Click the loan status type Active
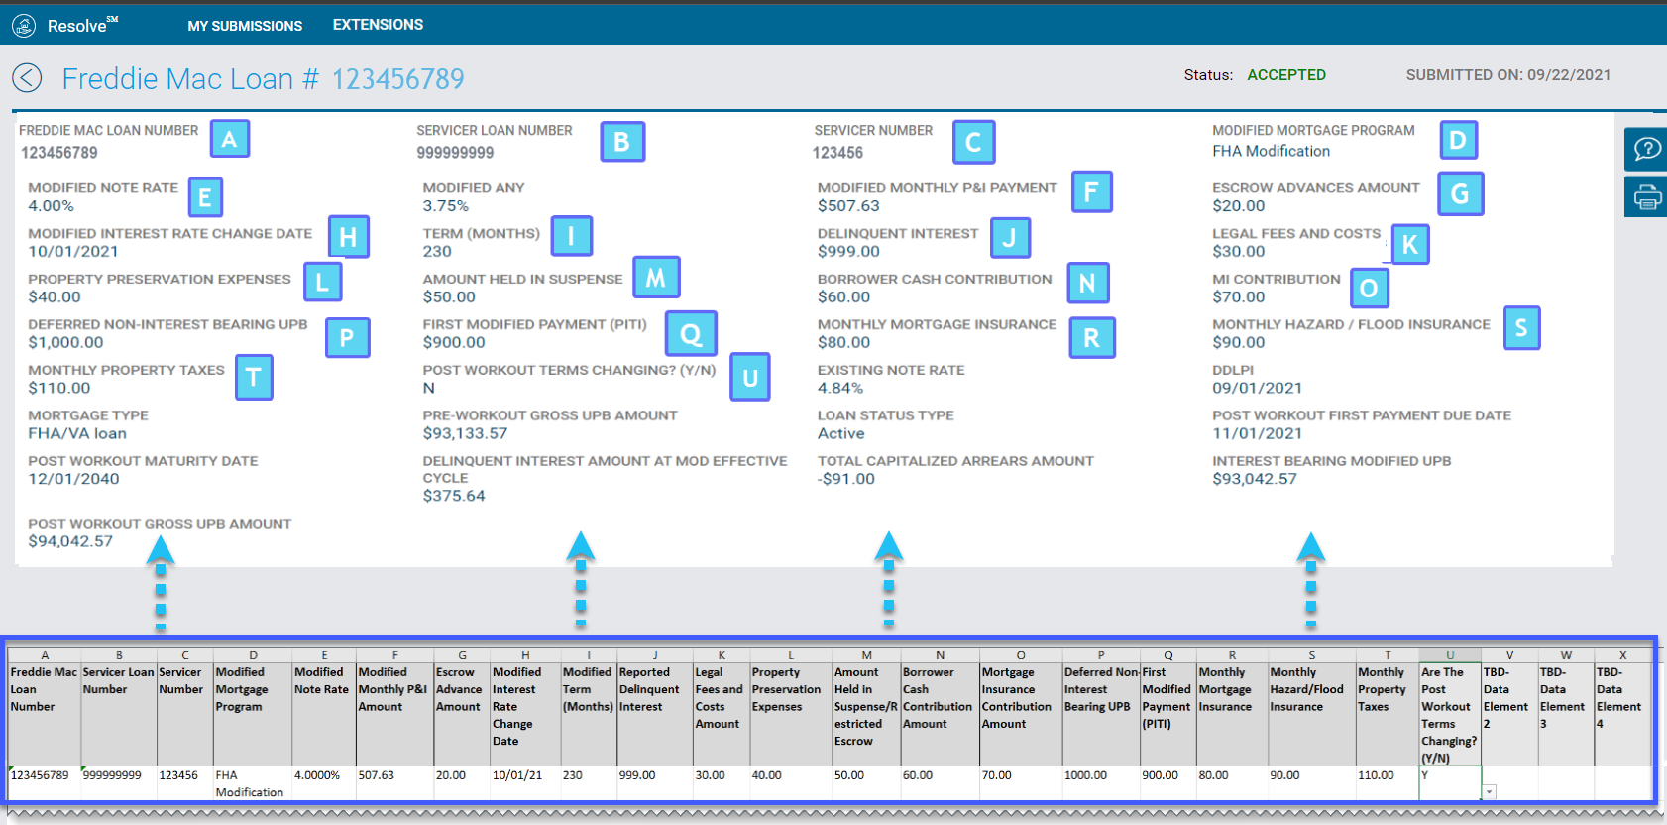Image resolution: width=1667 pixels, height=825 pixels. click(841, 434)
